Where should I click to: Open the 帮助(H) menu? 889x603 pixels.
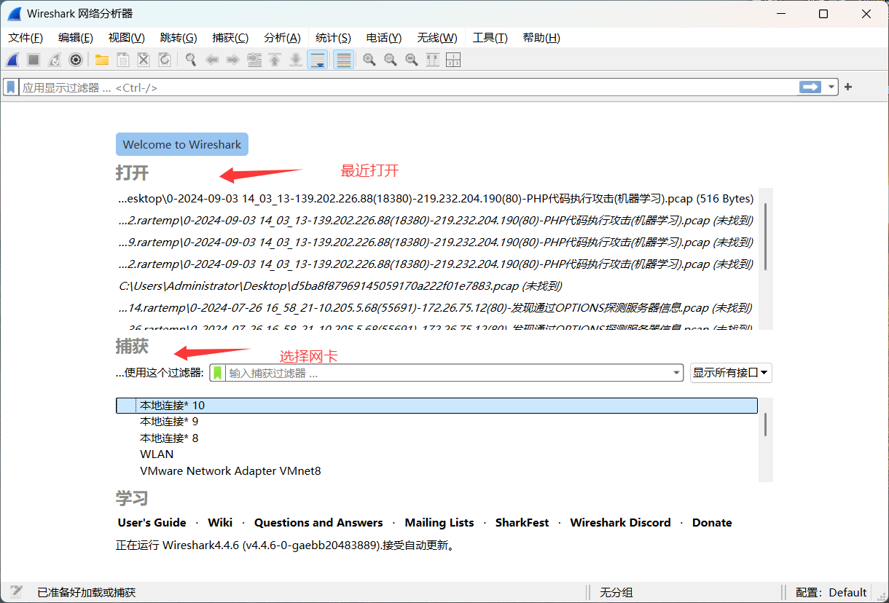[541, 38]
